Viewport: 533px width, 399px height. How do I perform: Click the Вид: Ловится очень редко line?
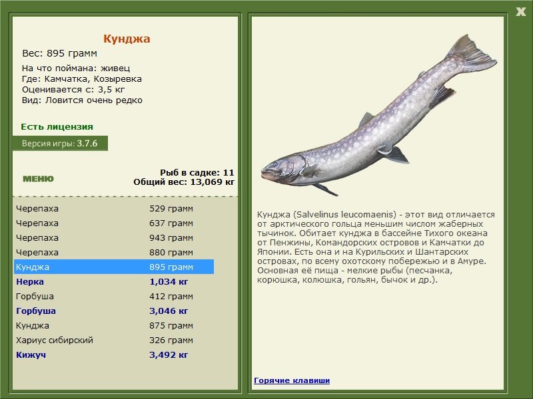click(x=82, y=100)
